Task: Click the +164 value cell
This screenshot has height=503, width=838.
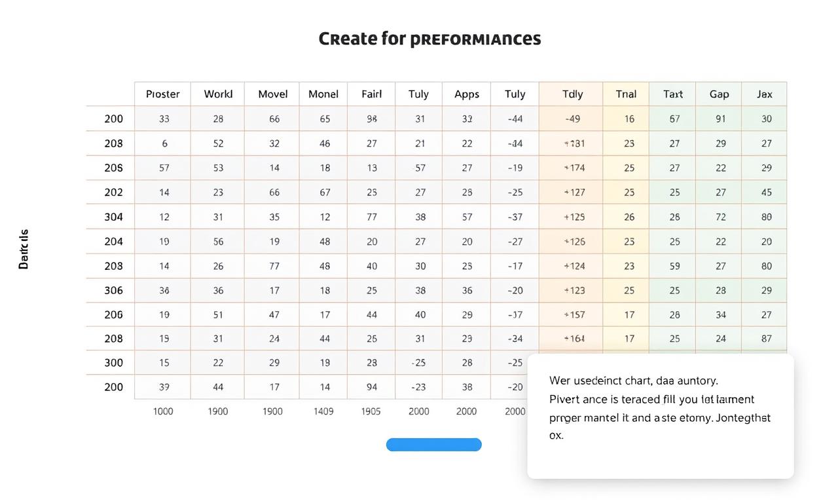Action: click(574, 339)
